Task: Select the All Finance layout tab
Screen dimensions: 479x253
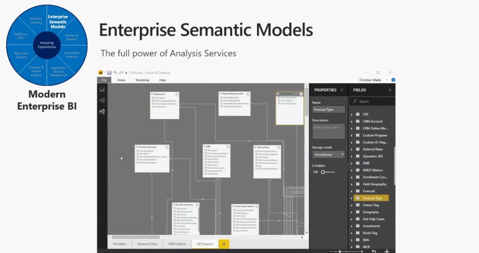Action: (204, 244)
